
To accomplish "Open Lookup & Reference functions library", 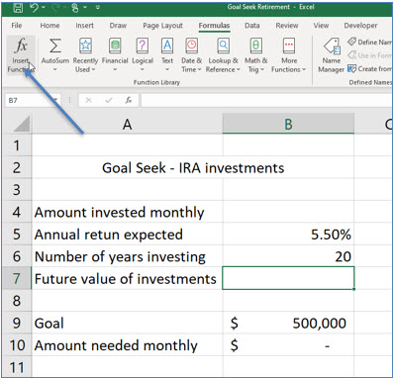I will point(223,54).
